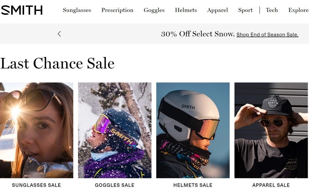Open the Tech menu
Image resolution: width=309 pixels, height=194 pixels.
pyautogui.click(x=272, y=10)
